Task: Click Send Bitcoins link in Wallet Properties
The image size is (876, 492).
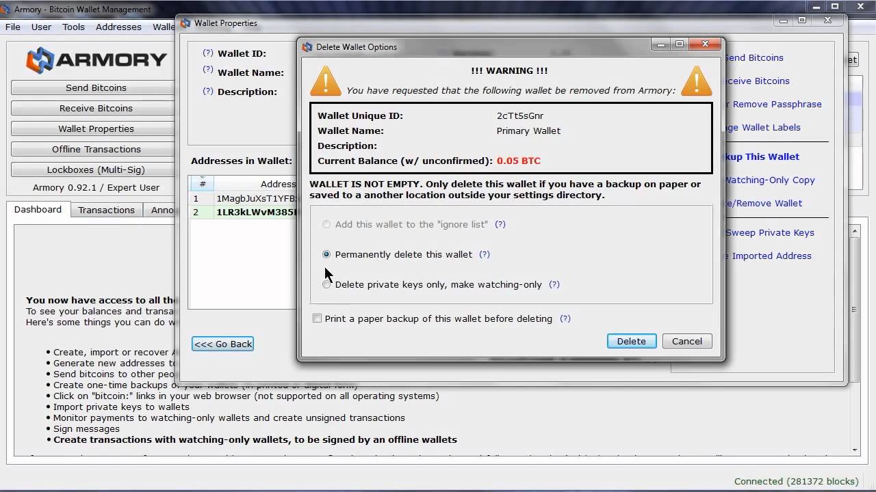Action: click(753, 57)
